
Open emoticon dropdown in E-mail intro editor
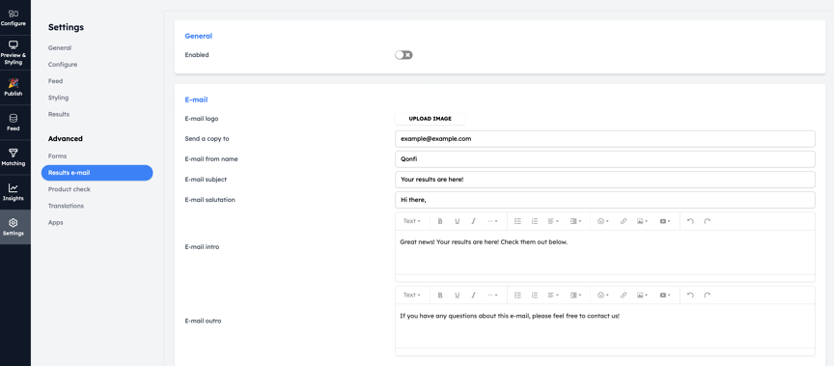(x=602, y=221)
